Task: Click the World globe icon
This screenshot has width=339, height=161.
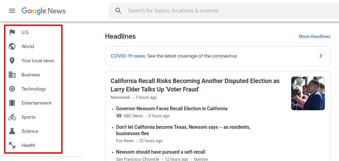Action: 12,46
